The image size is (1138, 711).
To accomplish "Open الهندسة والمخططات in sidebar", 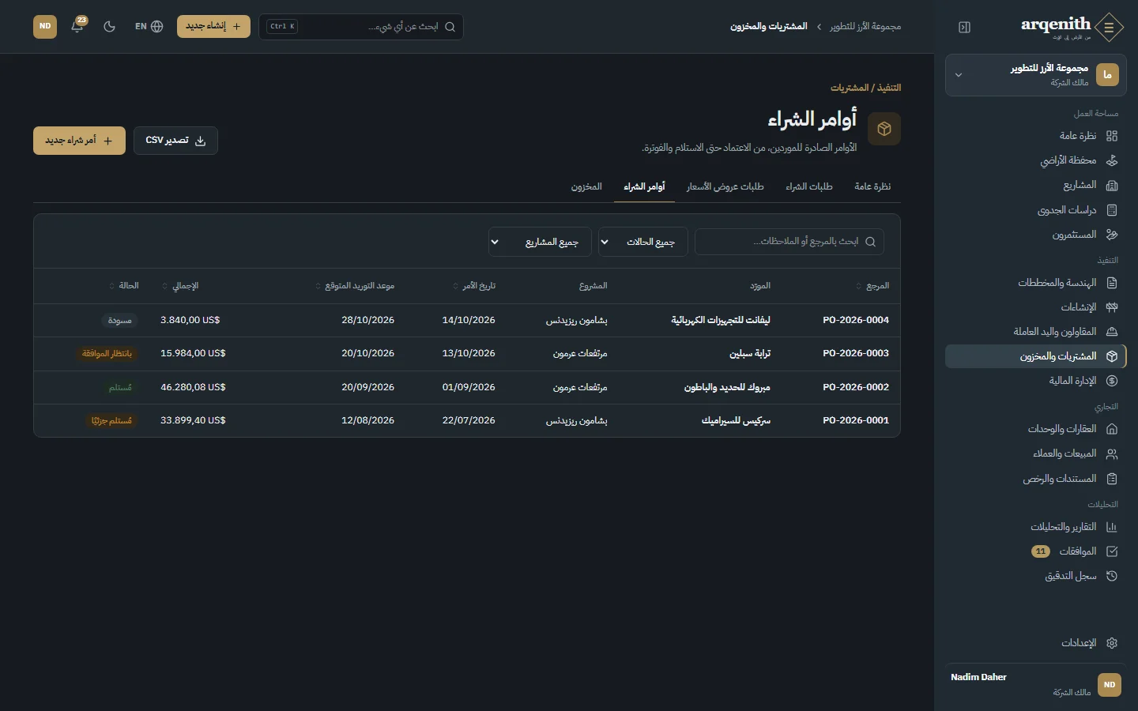I will click(1036, 283).
